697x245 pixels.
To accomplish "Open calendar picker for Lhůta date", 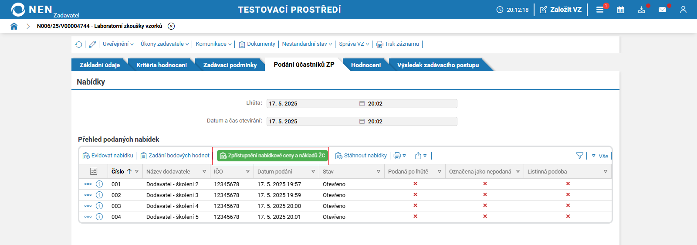I will [362, 103].
